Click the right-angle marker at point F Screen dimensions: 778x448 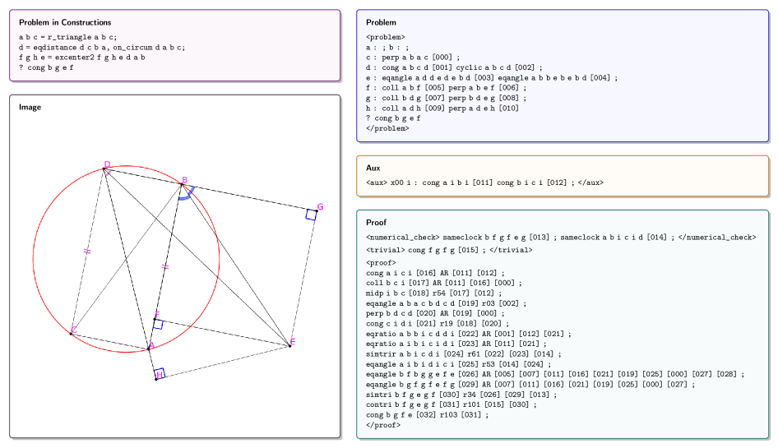tap(158, 324)
